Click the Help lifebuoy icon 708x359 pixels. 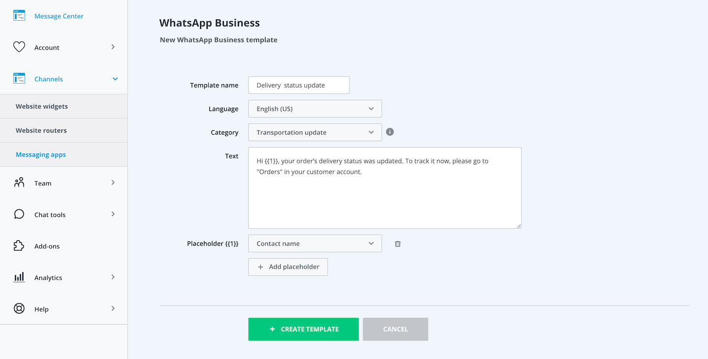click(19, 309)
